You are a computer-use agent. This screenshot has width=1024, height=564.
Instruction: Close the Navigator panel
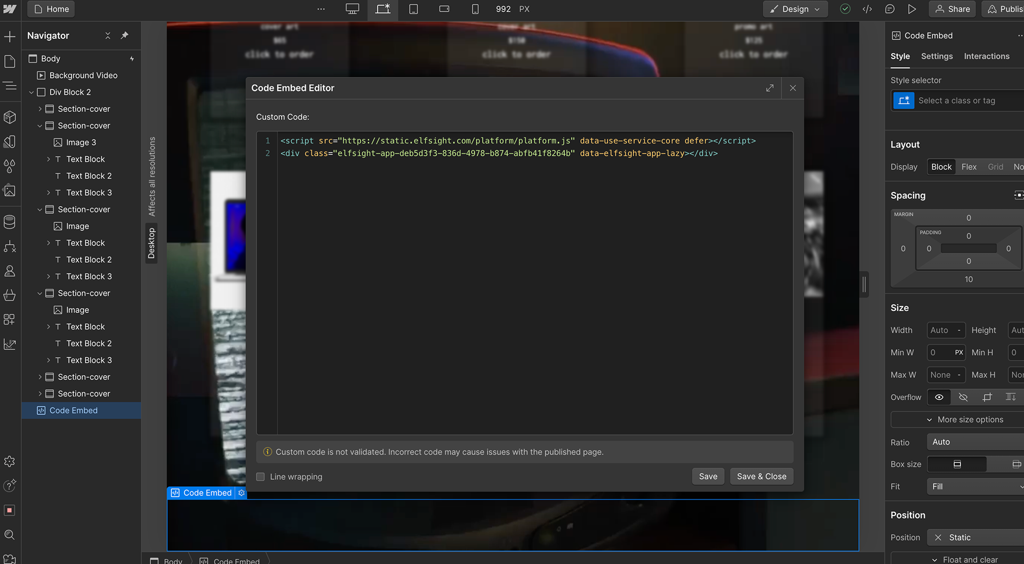[108, 35]
